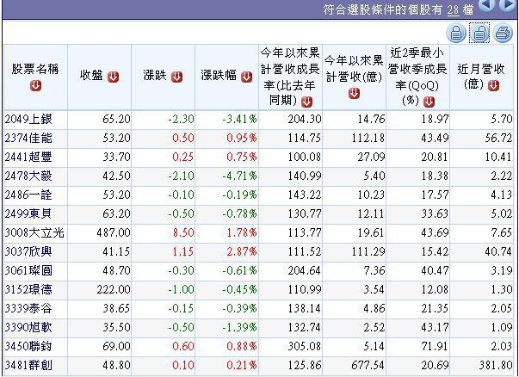The image size is (519, 377).
Task: Select cumulative revenue 111.29 cell
Action: point(354,251)
